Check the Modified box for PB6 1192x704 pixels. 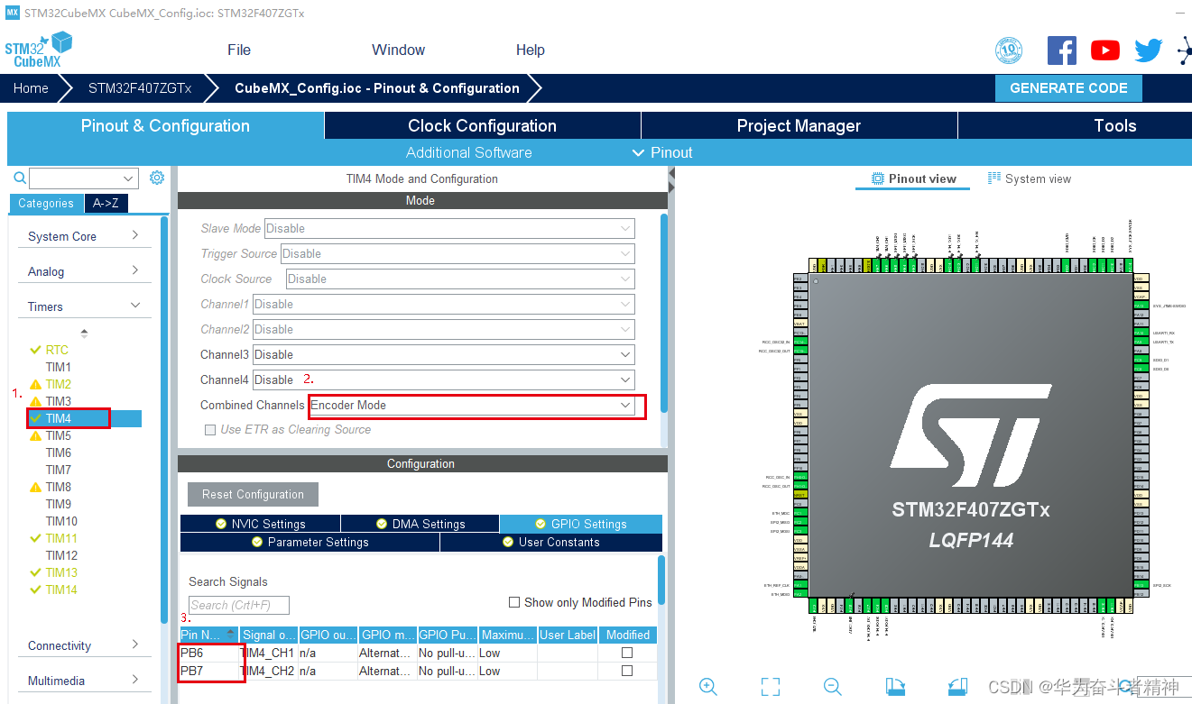pyautogui.click(x=626, y=653)
